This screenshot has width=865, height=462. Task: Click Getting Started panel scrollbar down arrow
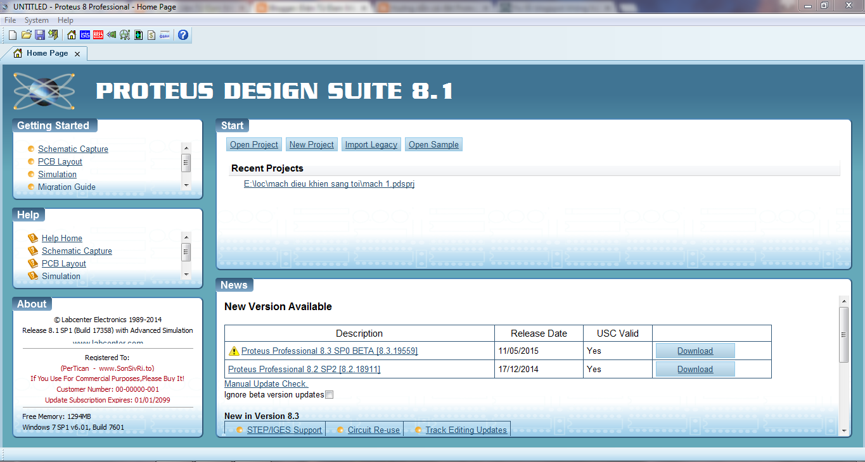[186, 185]
